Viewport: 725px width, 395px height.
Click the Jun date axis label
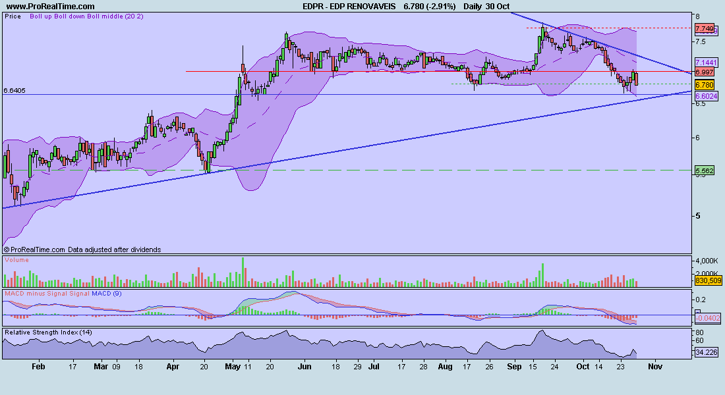point(304,366)
